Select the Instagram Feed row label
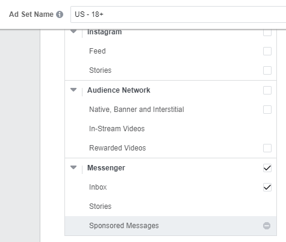This screenshot has height=242, width=286. (98, 51)
